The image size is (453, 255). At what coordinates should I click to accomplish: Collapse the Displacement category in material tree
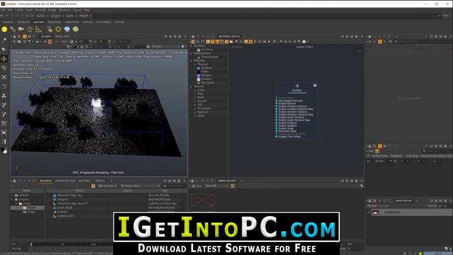(191, 53)
